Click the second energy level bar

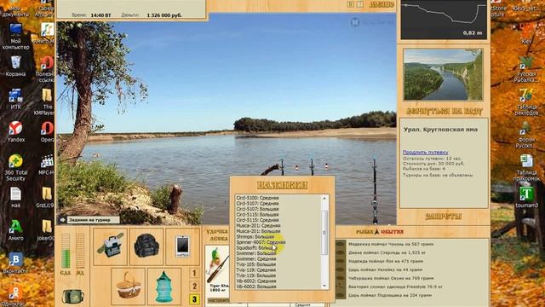coord(80,251)
